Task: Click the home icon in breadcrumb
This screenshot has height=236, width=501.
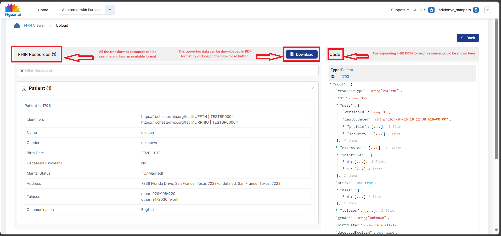Action: (x=17, y=26)
